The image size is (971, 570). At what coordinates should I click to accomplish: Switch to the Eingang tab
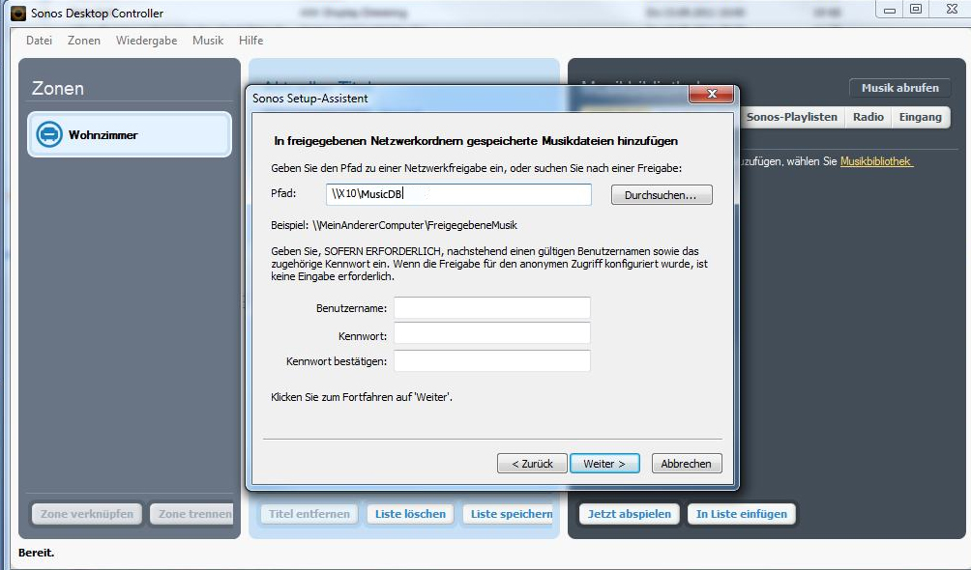pyautogui.click(x=920, y=117)
